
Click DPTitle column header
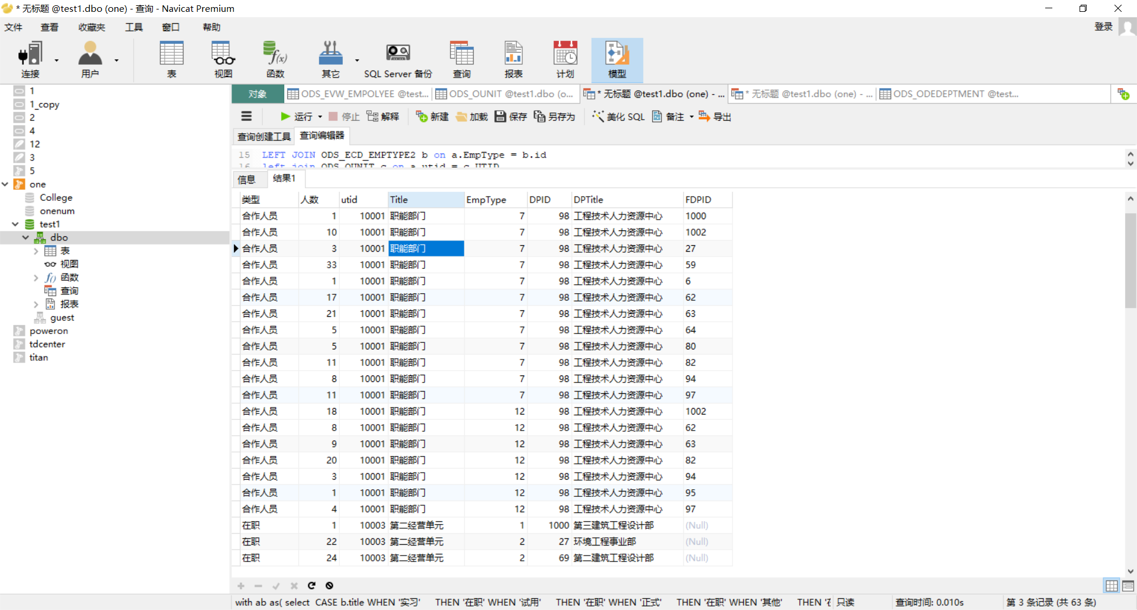[627, 200]
